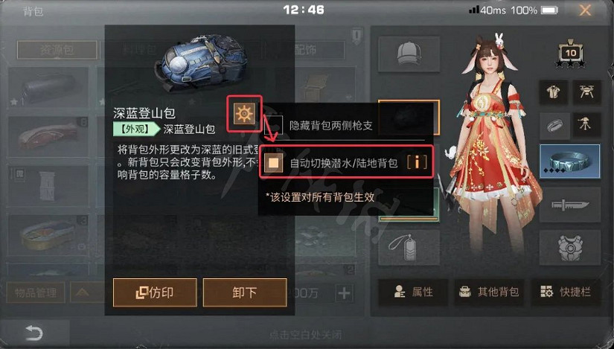Open the backpack appearance settings gear icon
Viewport: 614px width, 349px height.
point(244,114)
